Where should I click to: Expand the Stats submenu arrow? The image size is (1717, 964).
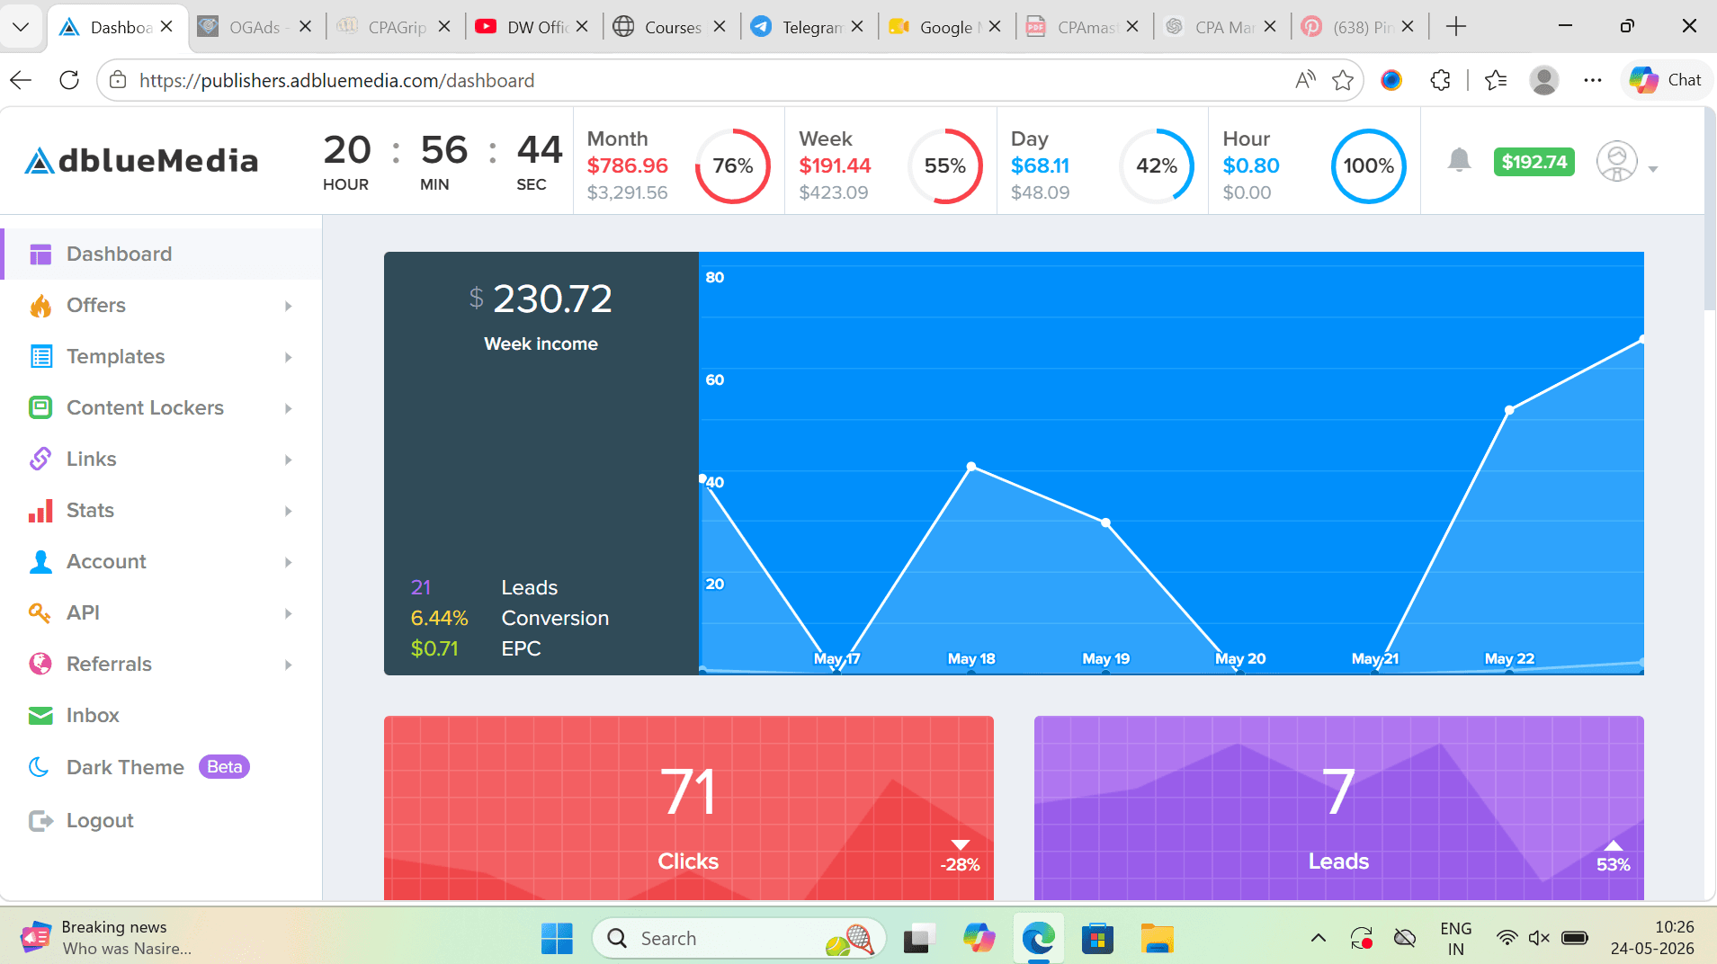pyautogui.click(x=289, y=512)
